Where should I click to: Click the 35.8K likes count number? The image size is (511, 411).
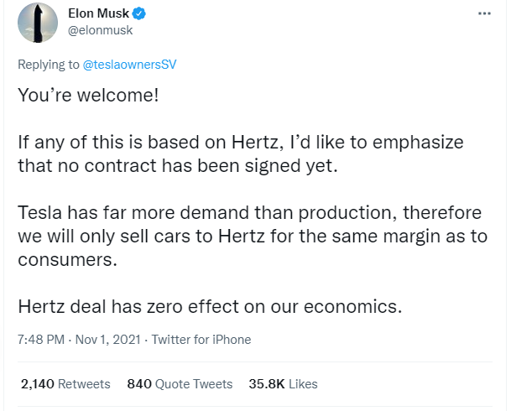click(x=267, y=384)
